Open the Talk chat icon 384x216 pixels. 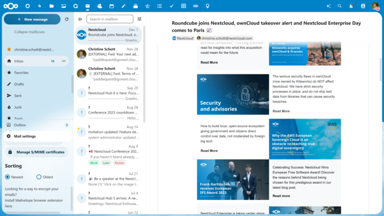pos(76,6)
